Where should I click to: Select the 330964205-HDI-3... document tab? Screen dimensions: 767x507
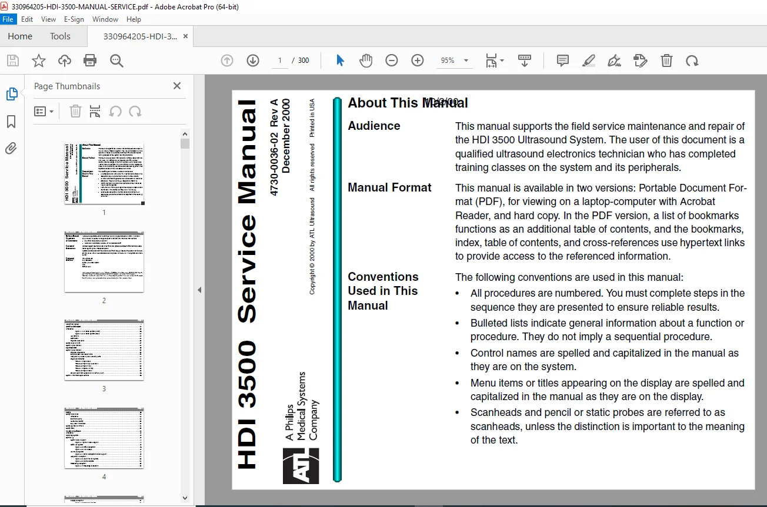click(140, 36)
